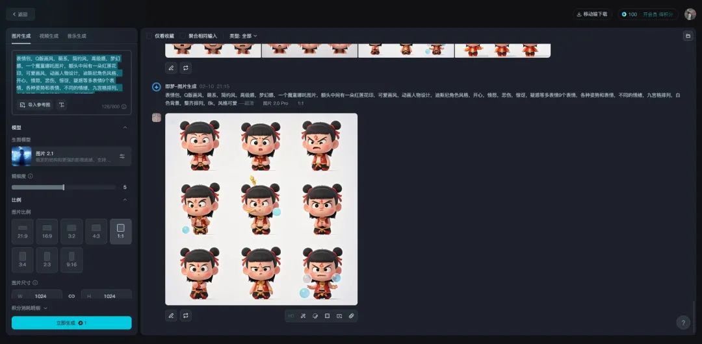Click the 100 credits balance indicator

tap(629, 14)
